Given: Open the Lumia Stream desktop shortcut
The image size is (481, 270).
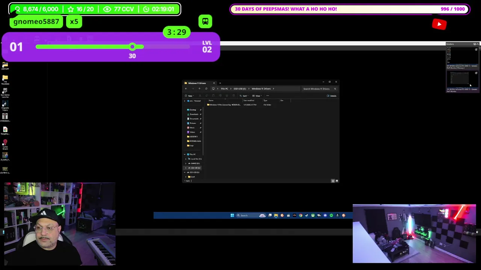Looking at the screenshot, I should coord(5,144).
